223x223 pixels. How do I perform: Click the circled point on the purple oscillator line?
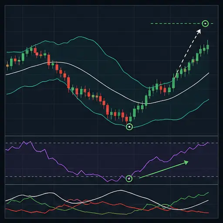129,179
